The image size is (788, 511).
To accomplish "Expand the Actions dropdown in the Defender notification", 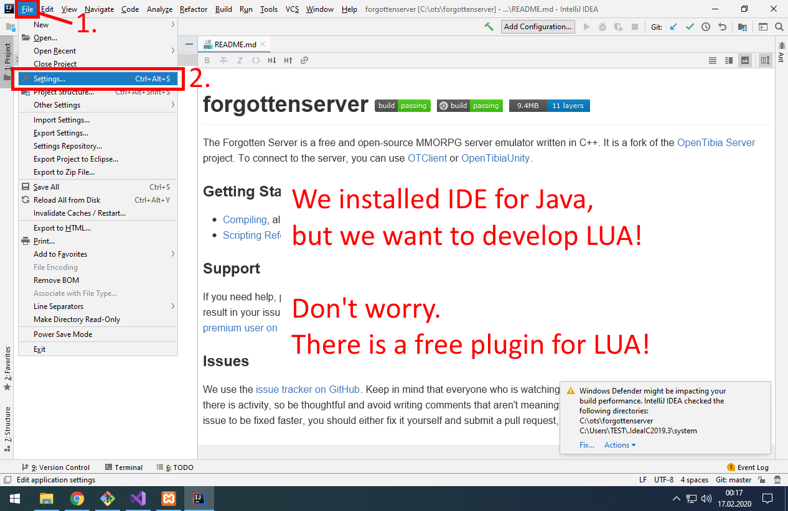I will pos(619,445).
